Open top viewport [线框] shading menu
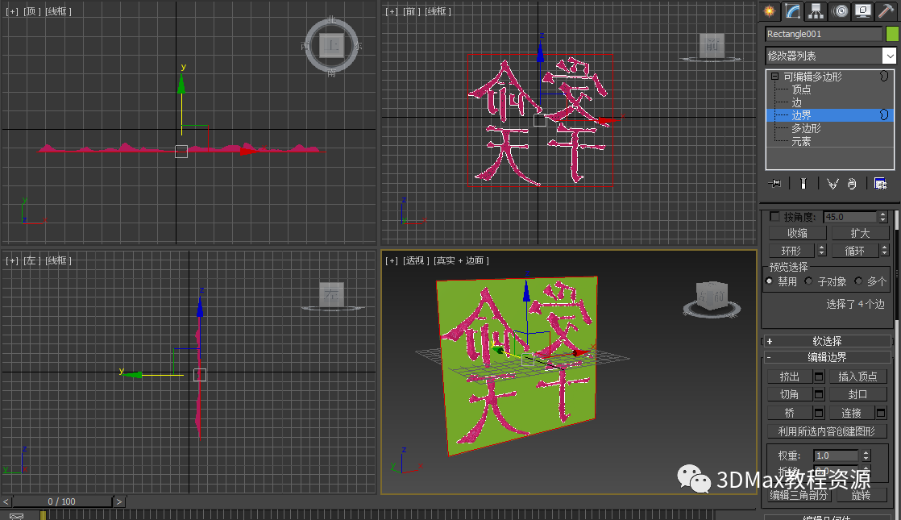901x520 pixels. (x=58, y=11)
